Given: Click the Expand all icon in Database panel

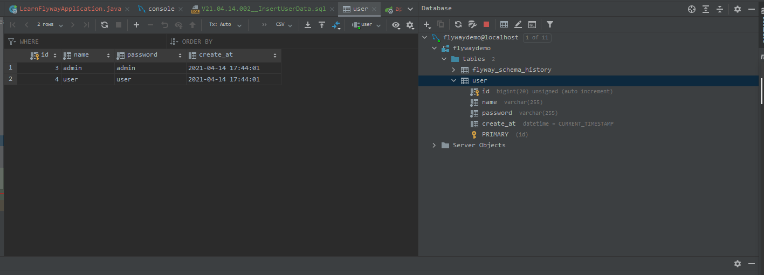Looking at the screenshot, I should [x=706, y=9].
